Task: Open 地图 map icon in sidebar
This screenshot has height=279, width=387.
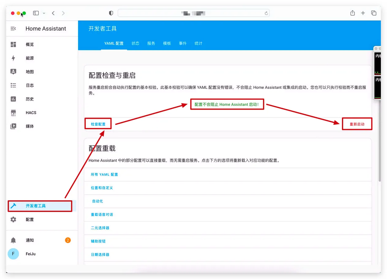Action: pyautogui.click(x=13, y=72)
